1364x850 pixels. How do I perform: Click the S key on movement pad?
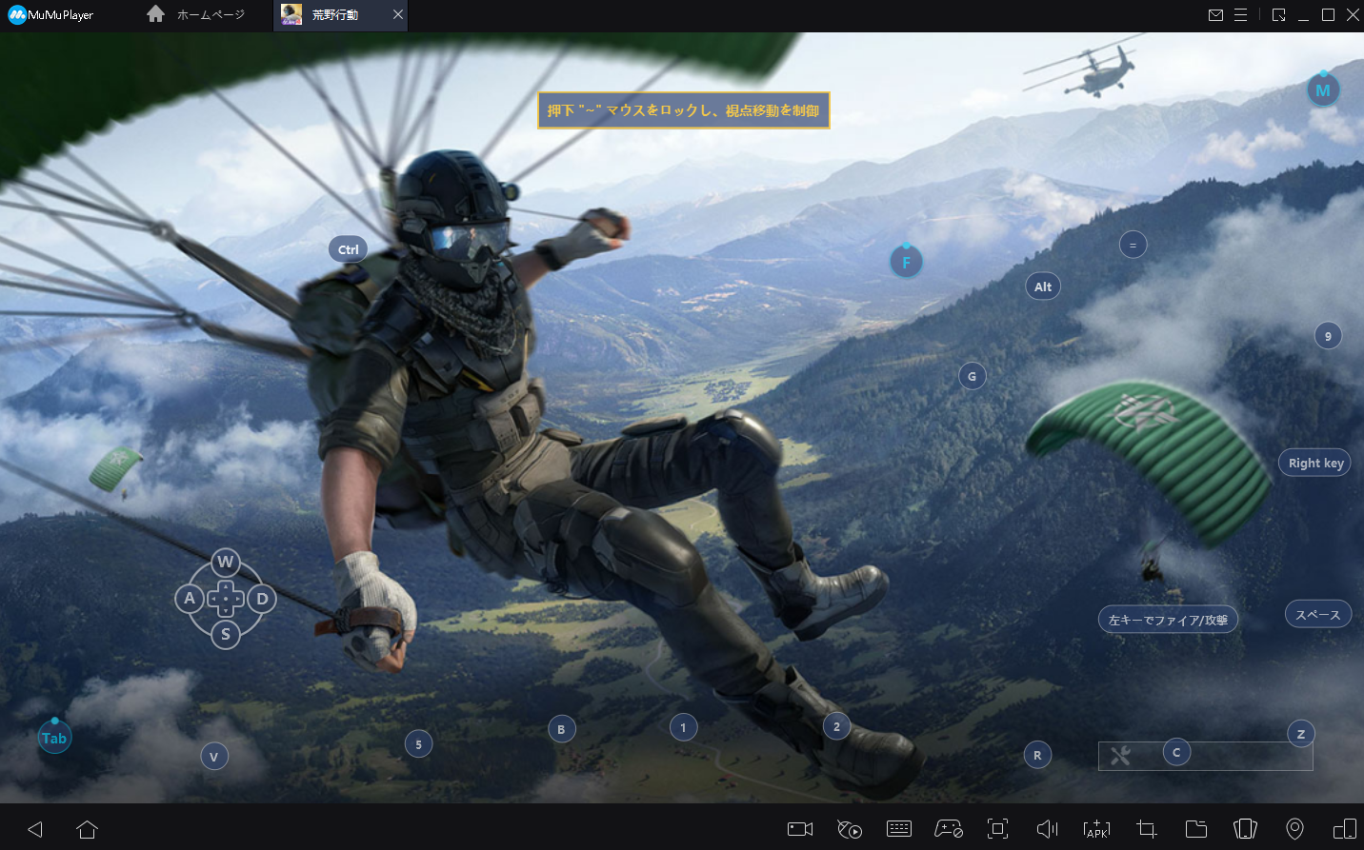226,634
